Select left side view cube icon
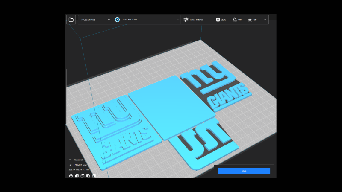Screen dimensions: 342x192 [88, 175]
